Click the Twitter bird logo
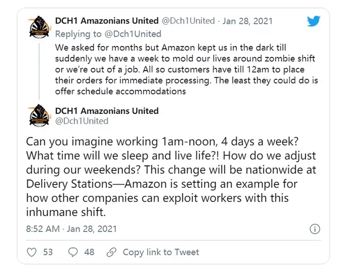Viewport: 350px width, 272px height. tap(313, 21)
